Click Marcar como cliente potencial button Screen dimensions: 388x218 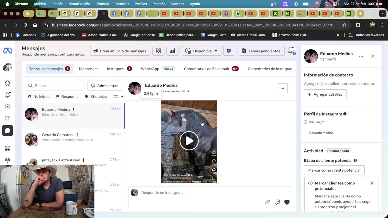tap(334, 170)
